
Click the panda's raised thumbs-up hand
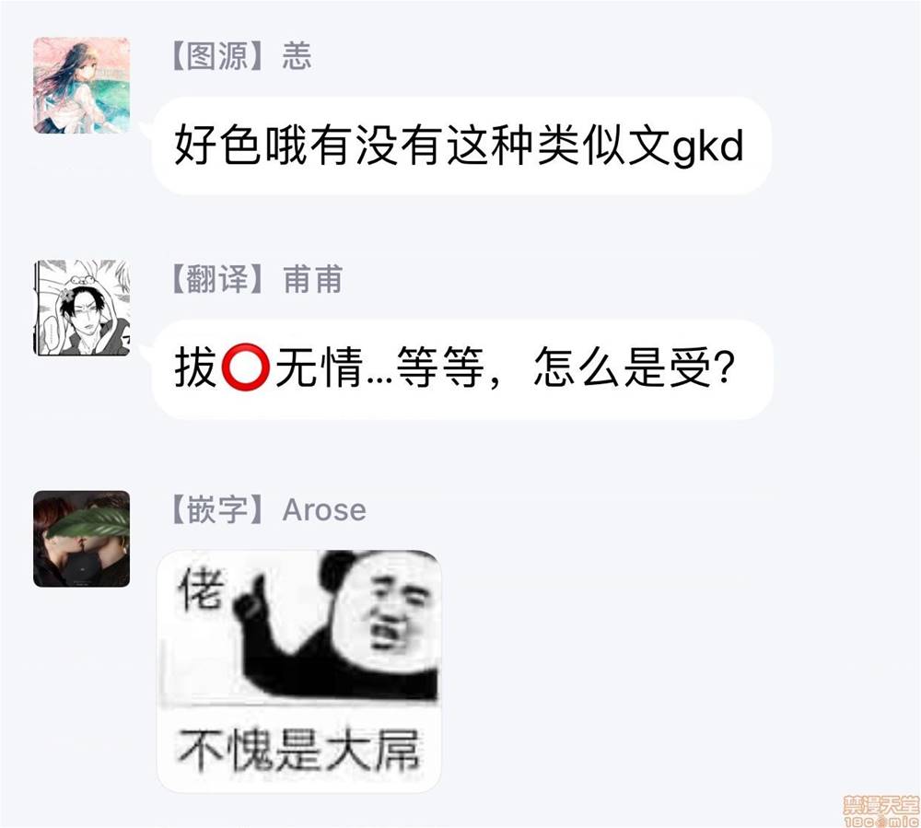coord(251,598)
